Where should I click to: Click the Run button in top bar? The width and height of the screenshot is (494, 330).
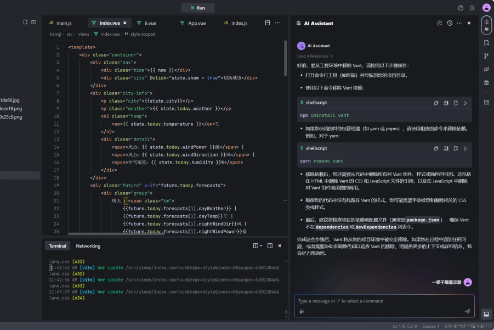pyautogui.click(x=197, y=8)
